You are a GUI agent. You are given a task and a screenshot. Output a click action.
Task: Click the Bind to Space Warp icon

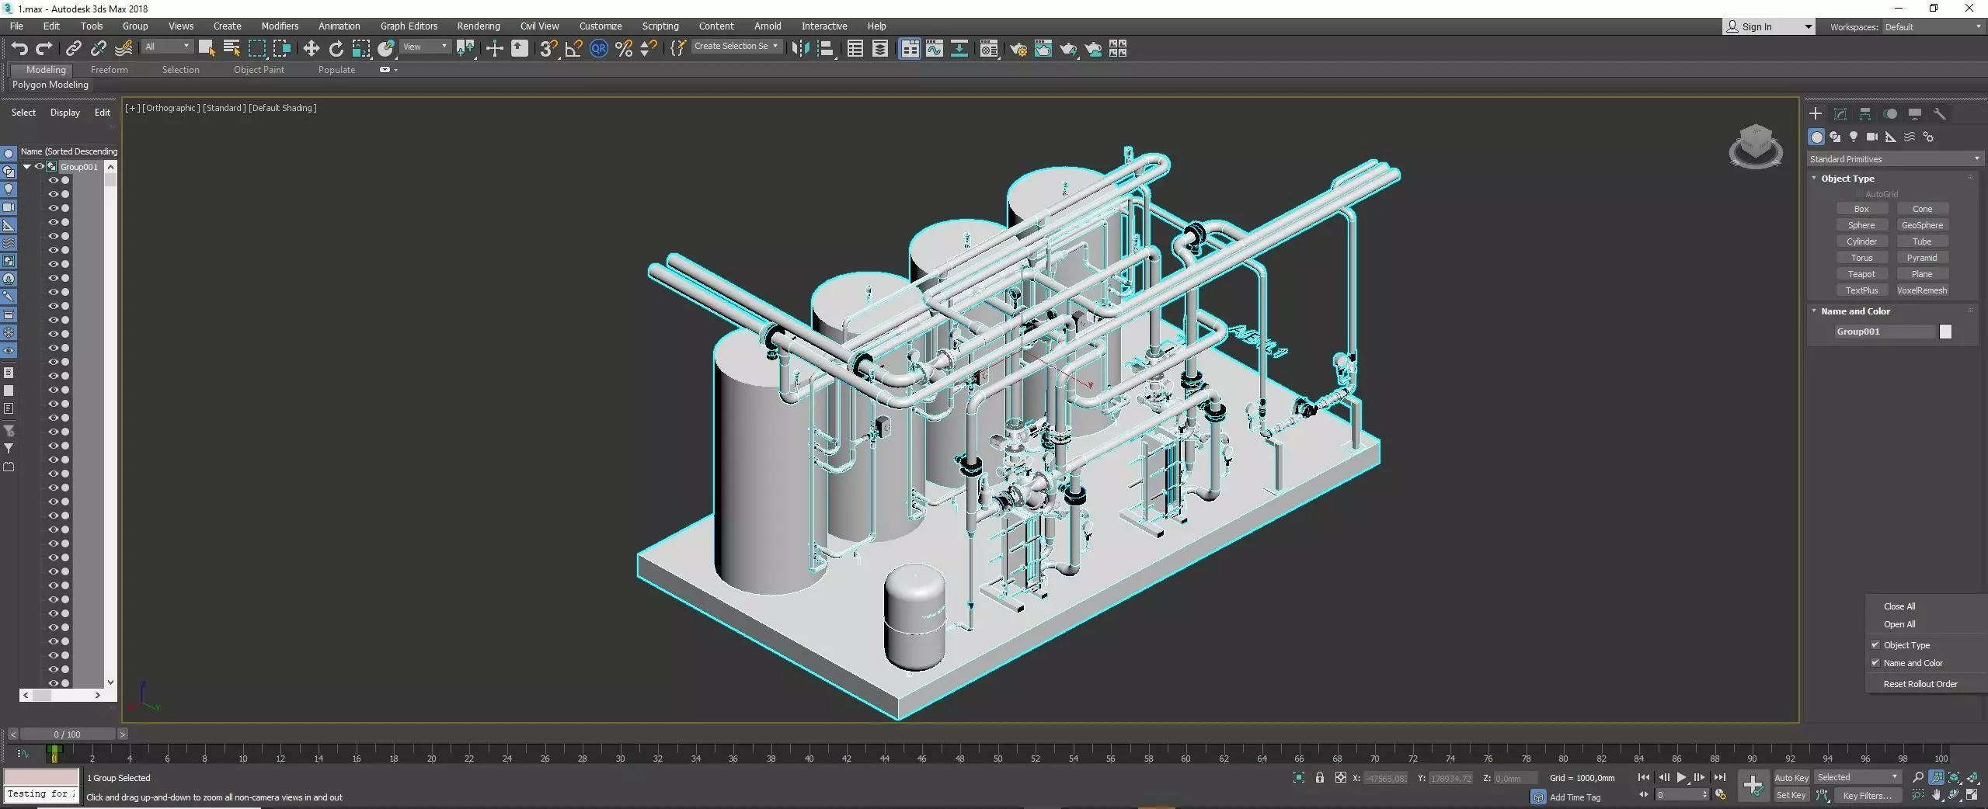(124, 49)
